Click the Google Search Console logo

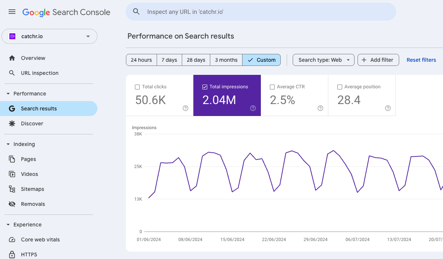click(x=66, y=12)
